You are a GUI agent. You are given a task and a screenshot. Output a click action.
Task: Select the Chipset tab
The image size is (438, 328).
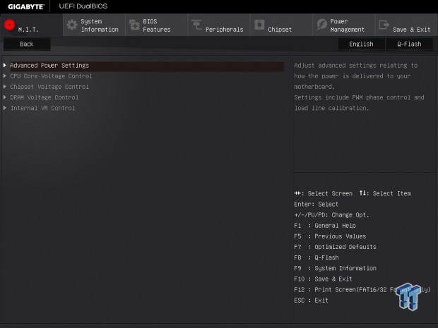click(281, 25)
